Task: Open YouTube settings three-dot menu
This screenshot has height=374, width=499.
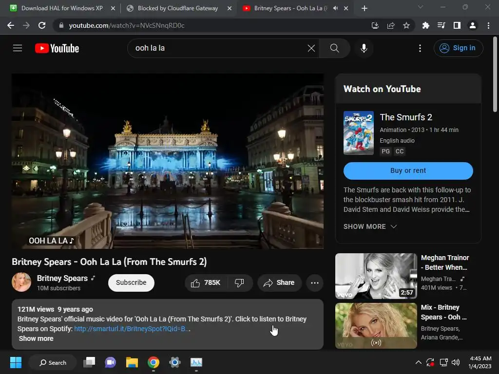Action: pyautogui.click(x=420, y=48)
